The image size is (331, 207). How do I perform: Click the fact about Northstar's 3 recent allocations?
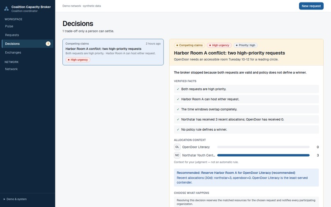point(246,120)
